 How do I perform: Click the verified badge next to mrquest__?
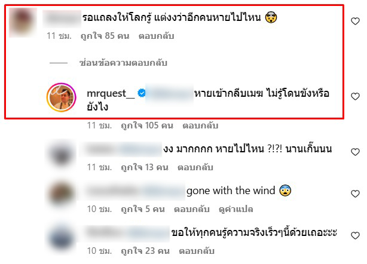(x=142, y=93)
